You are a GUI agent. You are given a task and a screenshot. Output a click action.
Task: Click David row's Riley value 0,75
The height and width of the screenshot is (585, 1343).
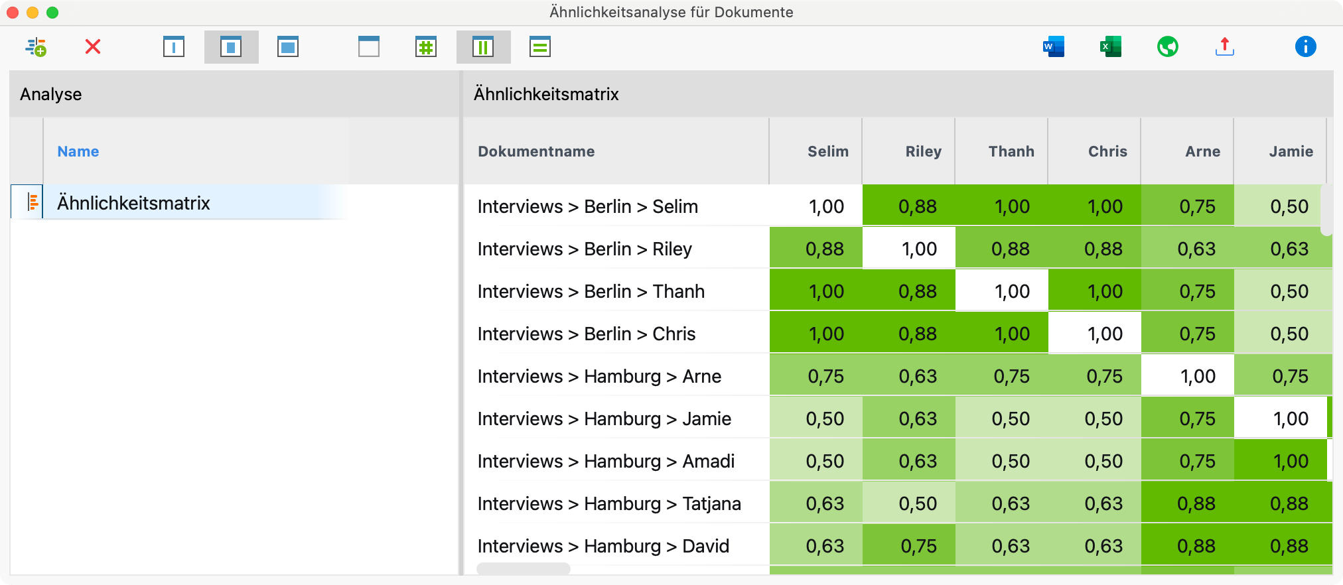pos(909,545)
